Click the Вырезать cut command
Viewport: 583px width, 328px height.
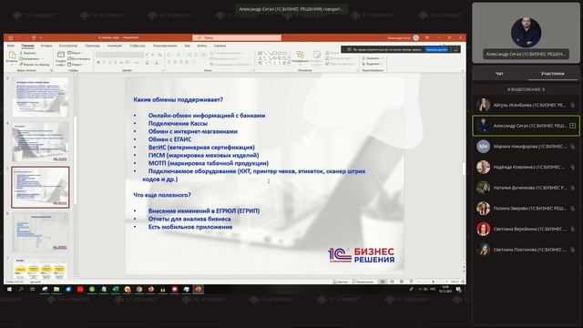point(28,53)
